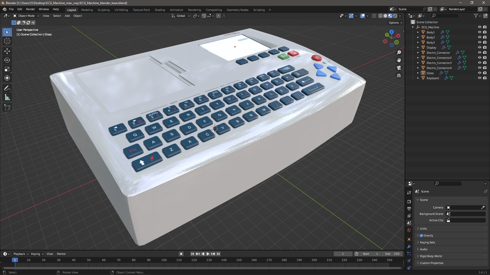This screenshot has width=490, height=275.
Task: Switch perspective/orthographic grid icon
Action: [399, 76]
